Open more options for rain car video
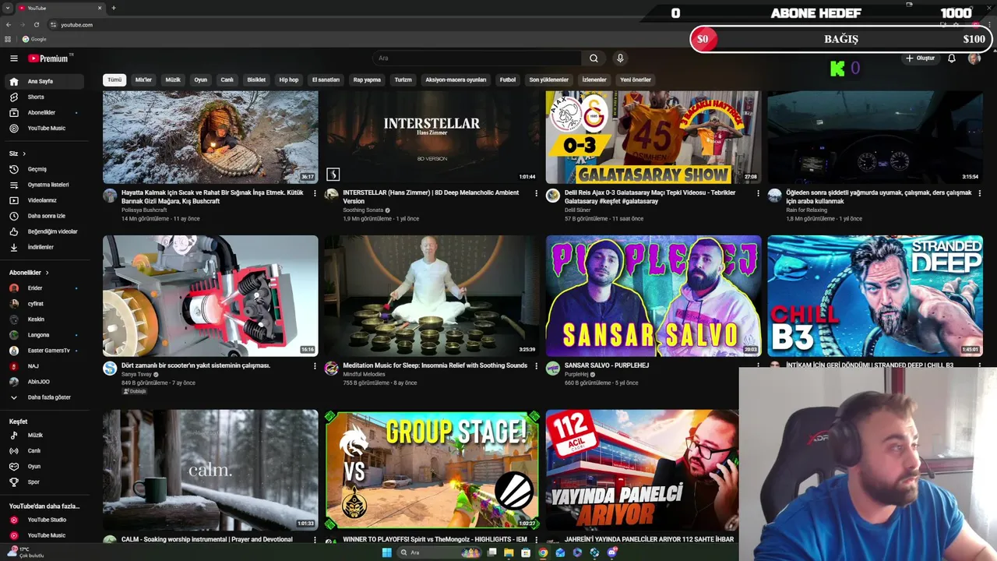The image size is (997, 561). (x=979, y=193)
